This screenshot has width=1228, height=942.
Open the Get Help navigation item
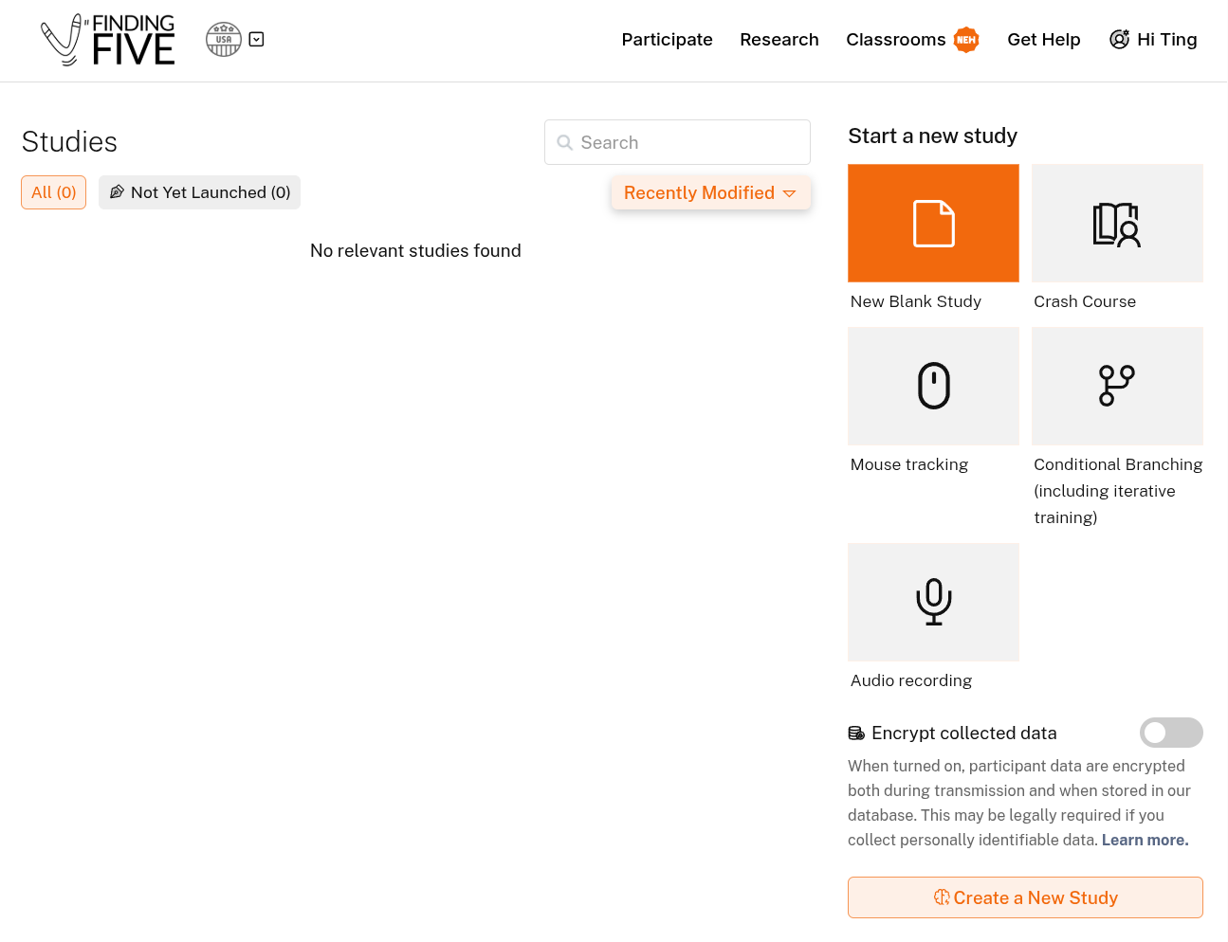click(x=1043, y=40)
